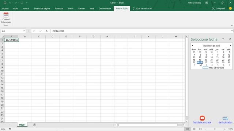This screenshot has width=234, height=131.
Task: Select row 10 header
Action: point(2,71)
